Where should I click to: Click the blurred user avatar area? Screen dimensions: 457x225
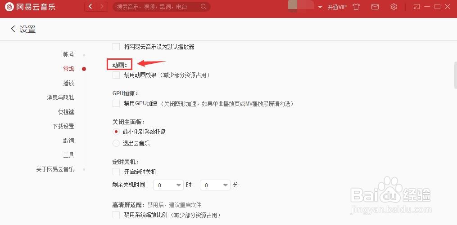301,6
